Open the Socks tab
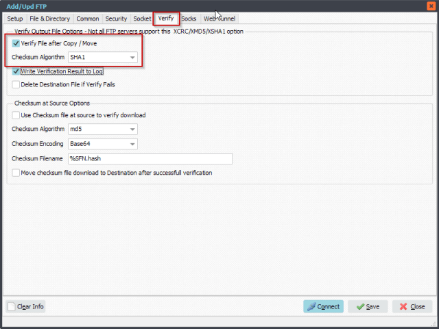Screen dimensions: 439x329 click(x=189, y=19)
